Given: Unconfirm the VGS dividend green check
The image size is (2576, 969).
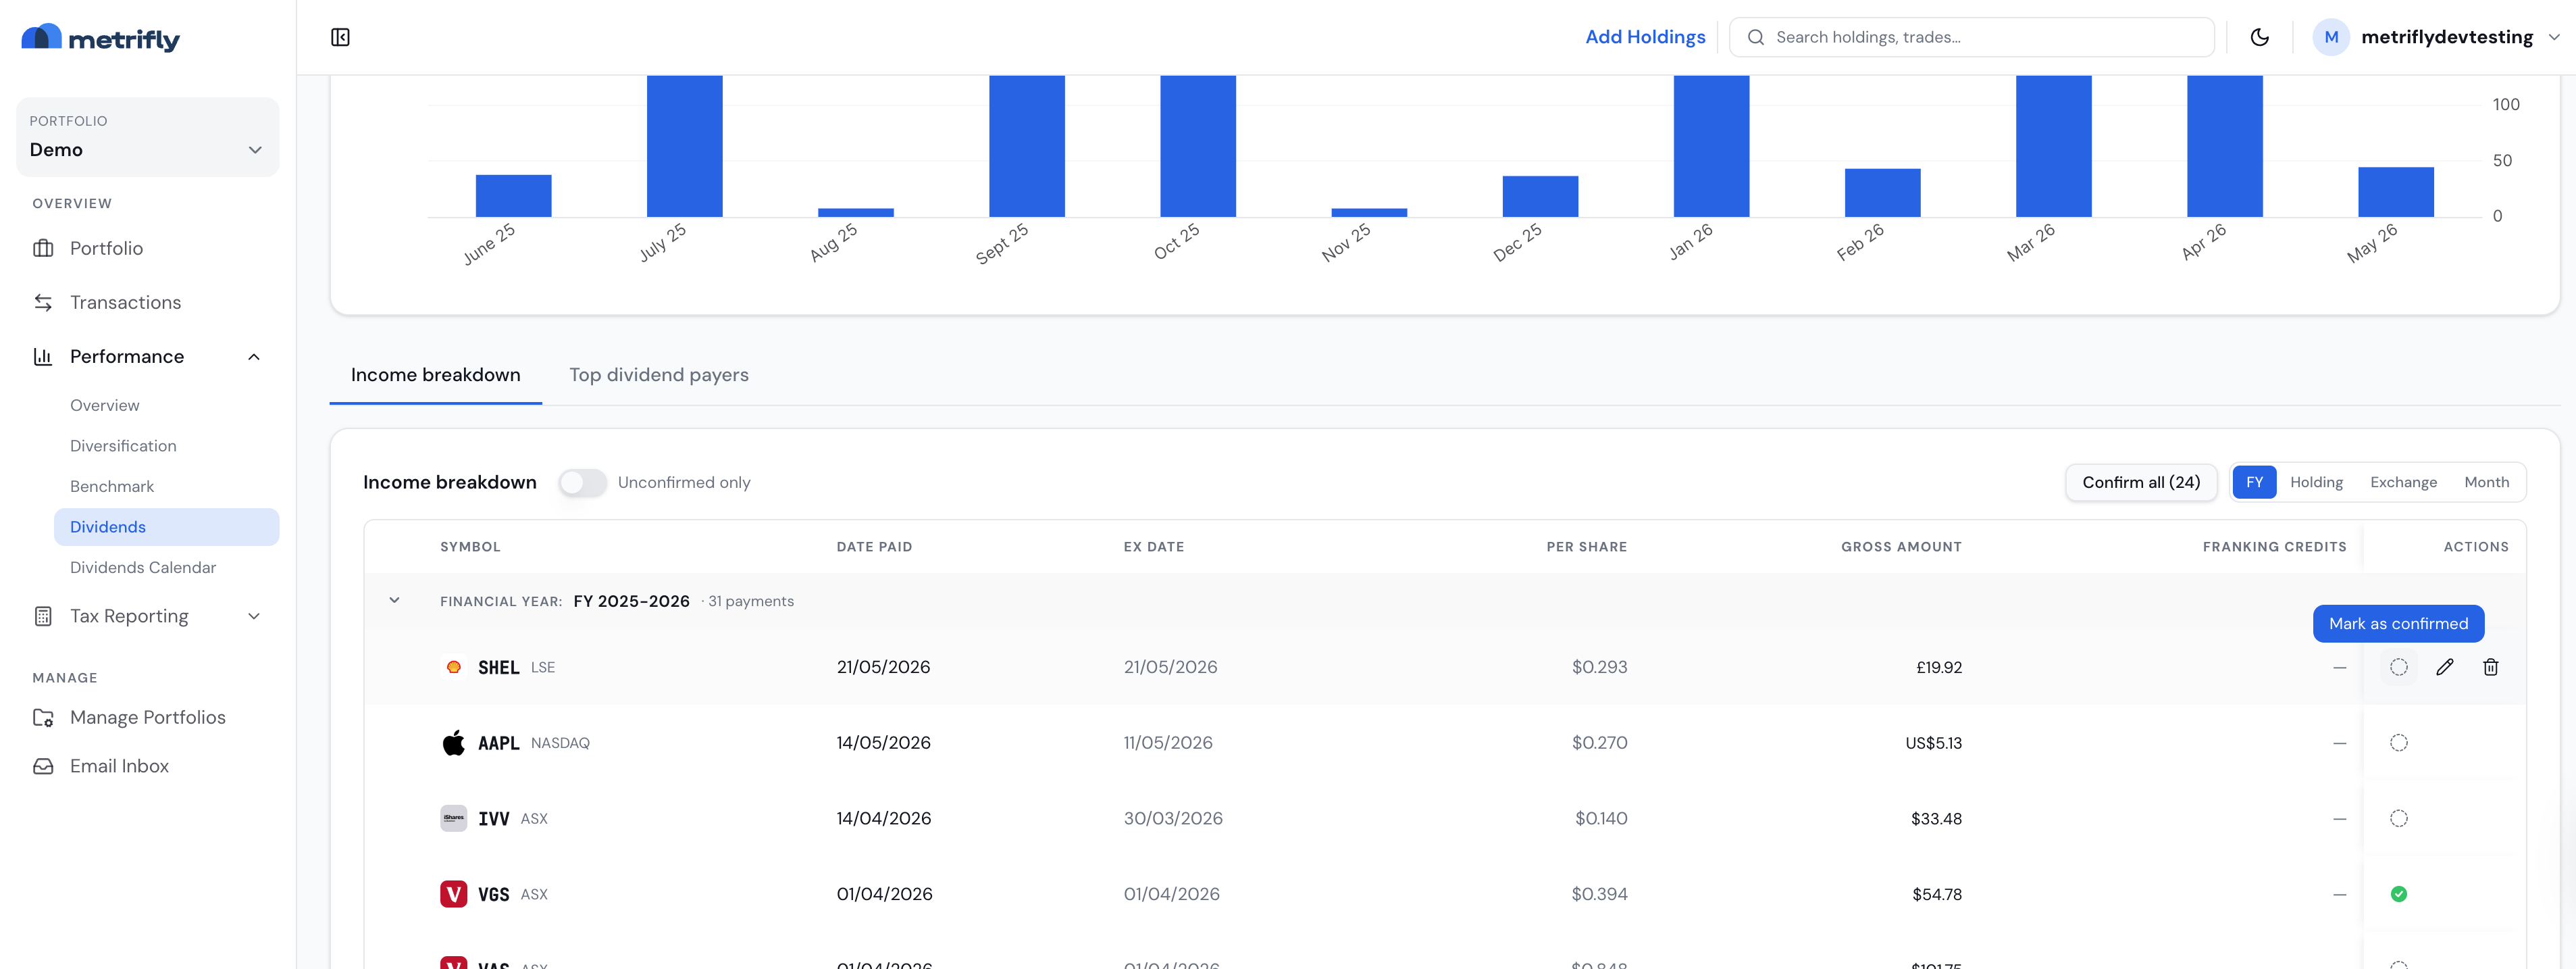Looking at the screenshot, I should click(x=2398, y=894).
